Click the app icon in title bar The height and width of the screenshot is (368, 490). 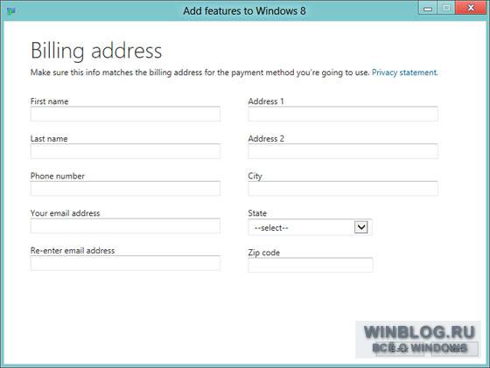coord(10,11)
